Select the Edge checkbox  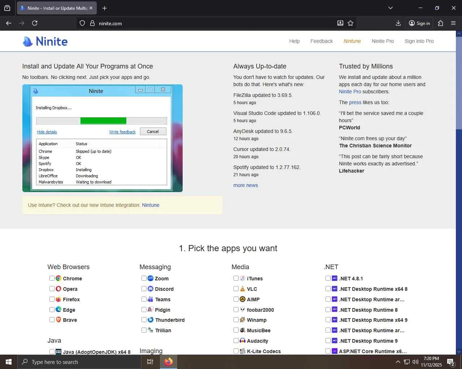click(52, 309)
